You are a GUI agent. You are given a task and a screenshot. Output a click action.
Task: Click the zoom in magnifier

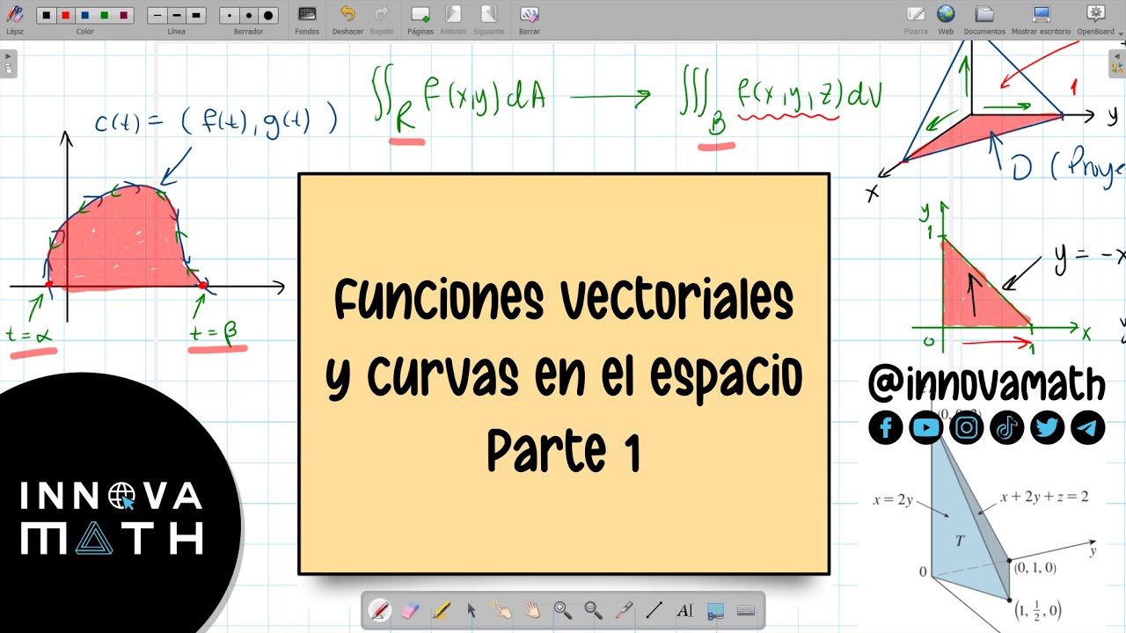point(562,610)
